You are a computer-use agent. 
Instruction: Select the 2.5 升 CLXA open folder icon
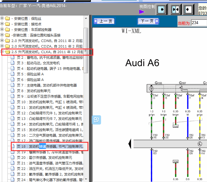(x=7, y=52)
